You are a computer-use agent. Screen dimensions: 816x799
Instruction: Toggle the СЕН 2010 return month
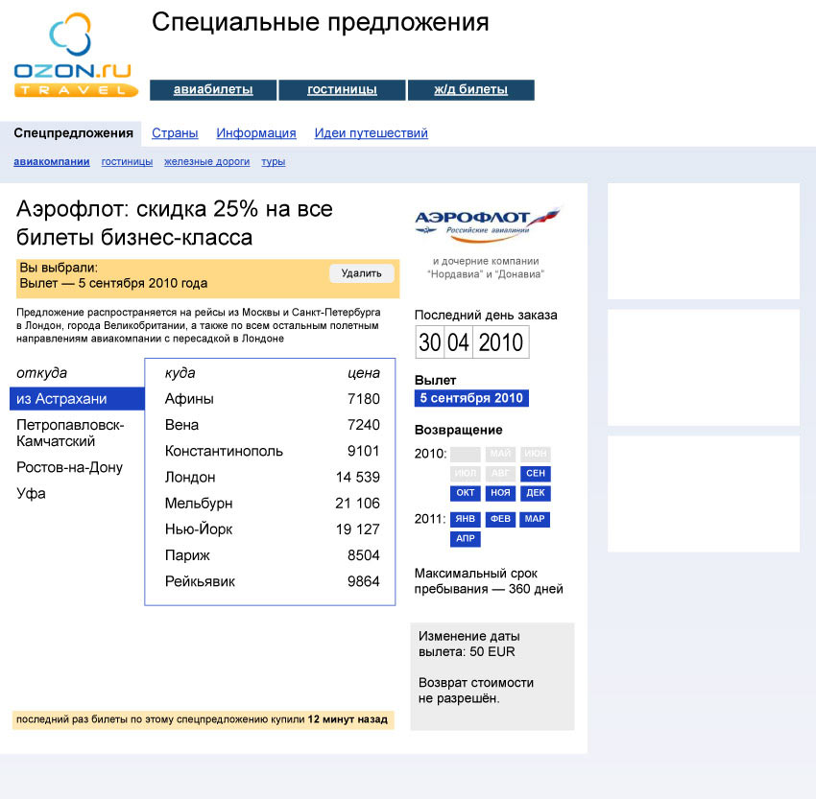click(535, 474)
